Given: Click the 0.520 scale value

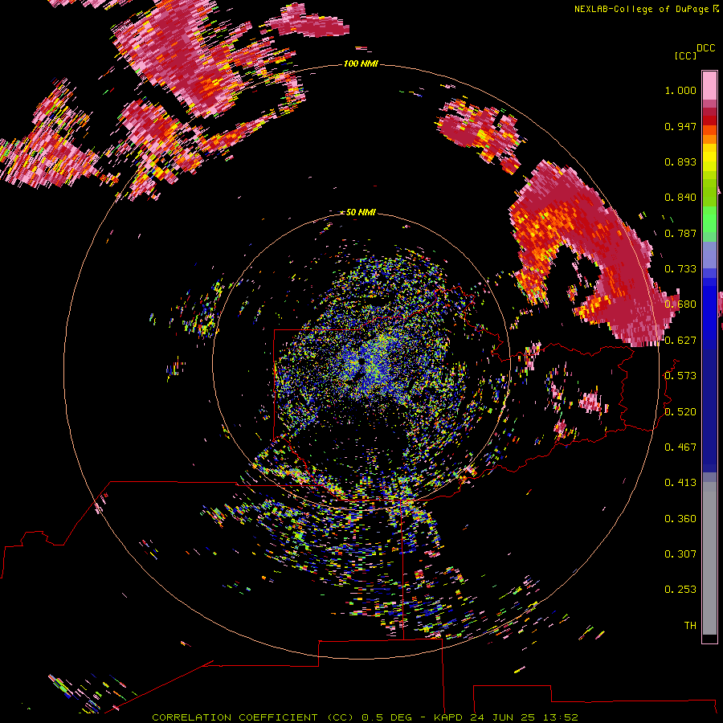Looking at the screenshot, I should 680,412.
